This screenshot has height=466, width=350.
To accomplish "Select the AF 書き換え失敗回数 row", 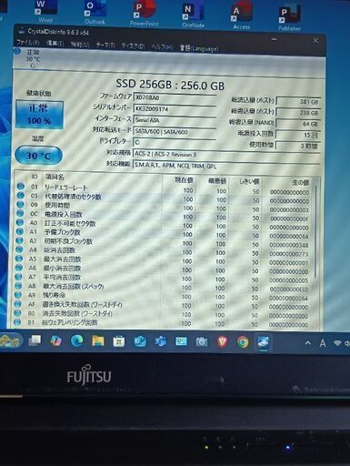I will (164, 305).
